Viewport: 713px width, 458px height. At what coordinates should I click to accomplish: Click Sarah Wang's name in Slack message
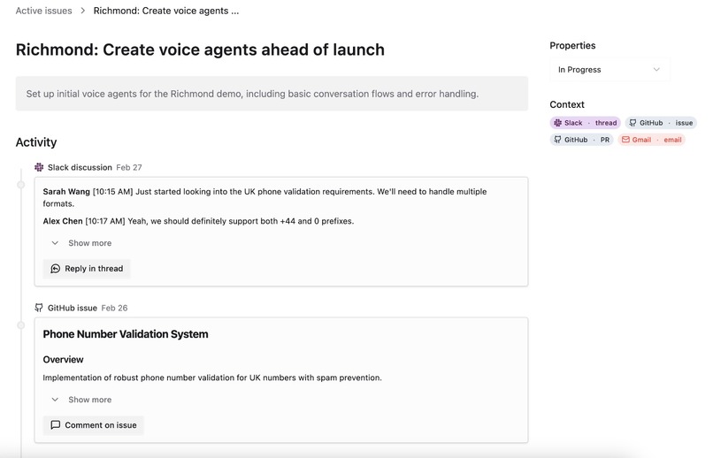(66, 192)
